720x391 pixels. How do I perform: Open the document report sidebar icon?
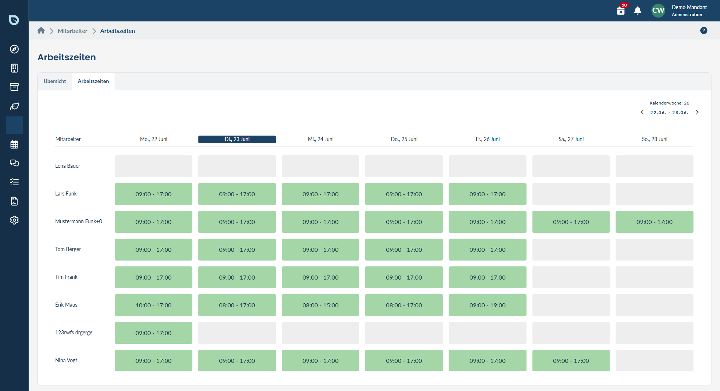14,201
